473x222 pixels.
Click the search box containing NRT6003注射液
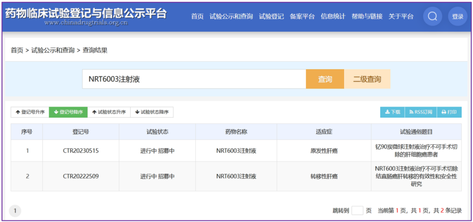point(194,79)
